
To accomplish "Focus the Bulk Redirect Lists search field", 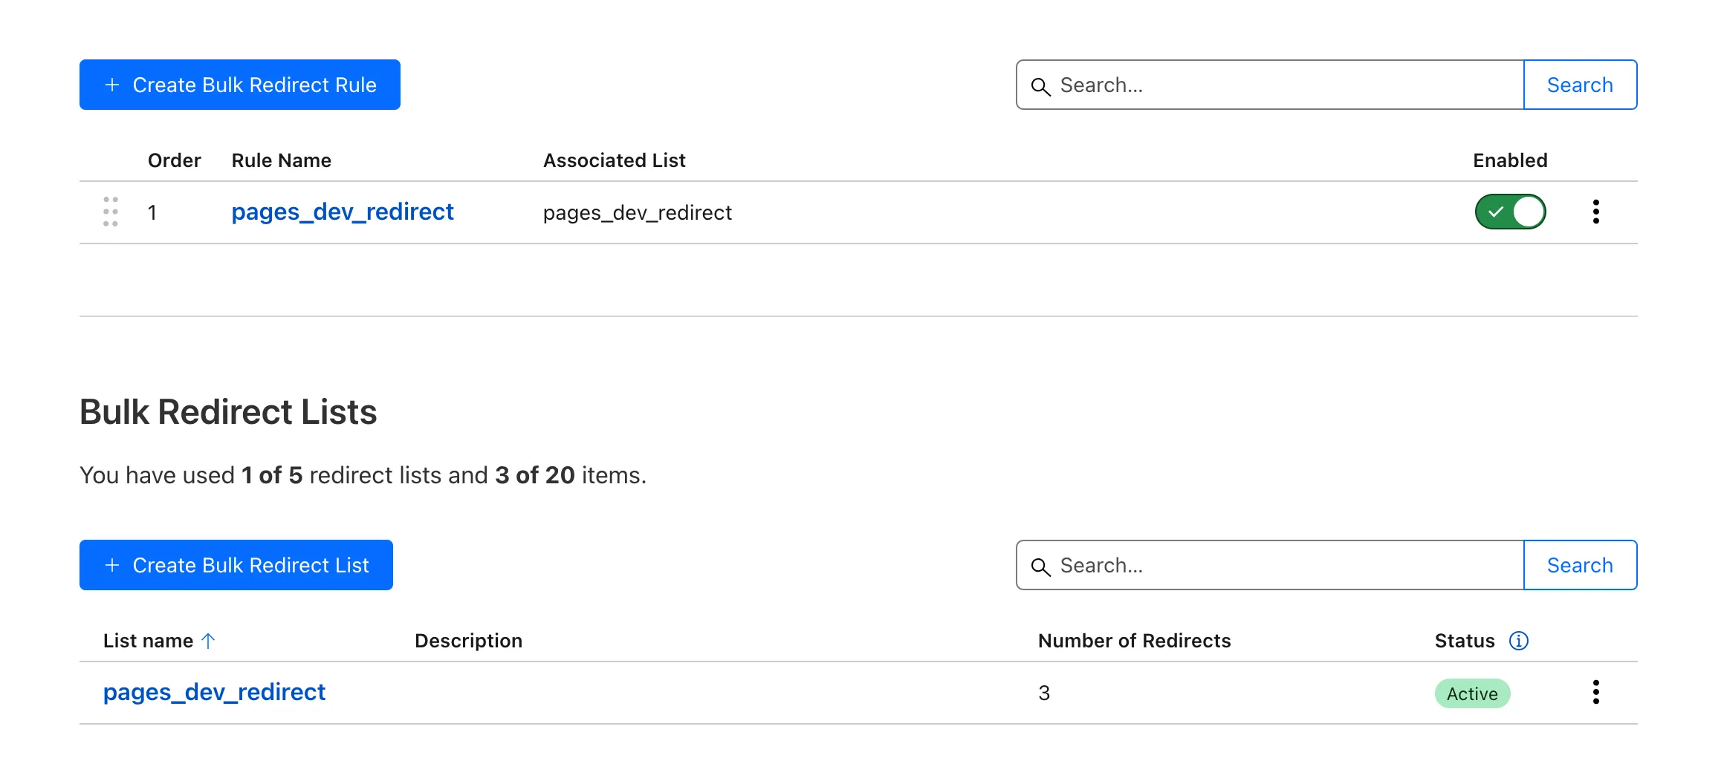I will [1286, 565].
